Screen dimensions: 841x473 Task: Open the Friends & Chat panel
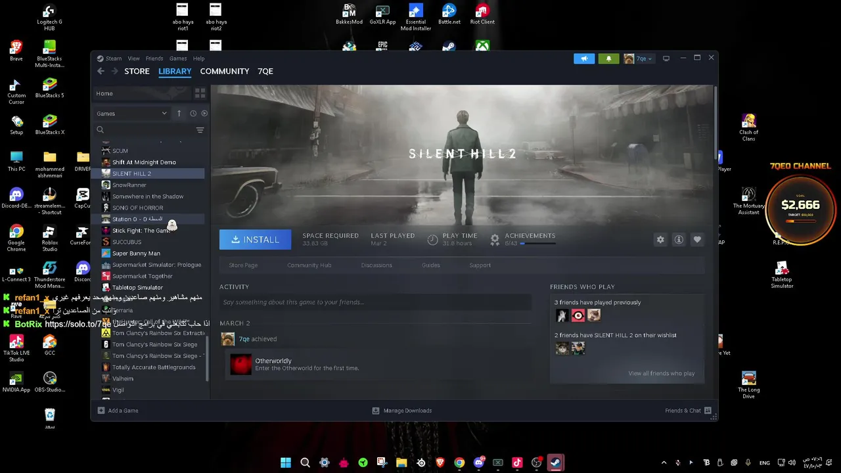pyautogui.click(x=688, y=411)
